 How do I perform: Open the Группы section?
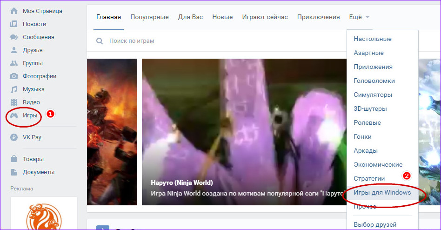(x=33, y=63)
